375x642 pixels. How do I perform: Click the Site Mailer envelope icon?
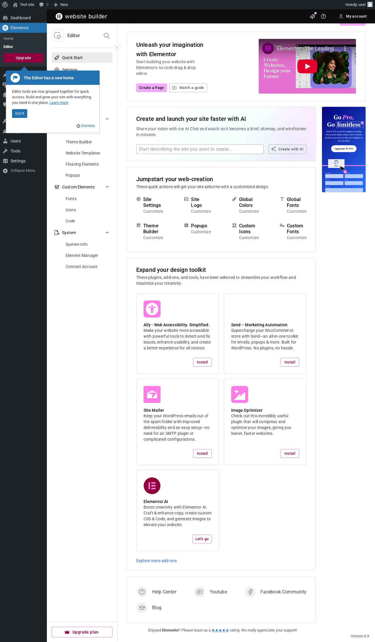(152, 394)
